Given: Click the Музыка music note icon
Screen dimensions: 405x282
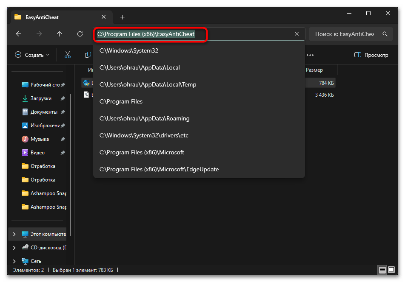Looking at the screenshot, I should coord(25,139).
